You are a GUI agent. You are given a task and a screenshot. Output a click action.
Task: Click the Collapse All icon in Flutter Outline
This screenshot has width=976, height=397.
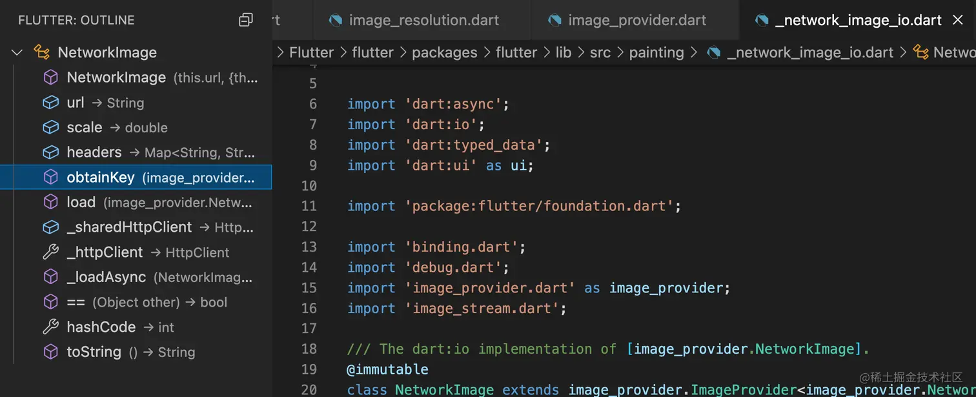246,20
